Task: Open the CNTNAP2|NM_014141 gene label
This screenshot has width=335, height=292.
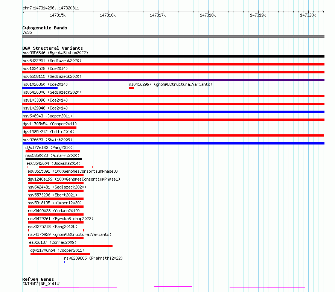Action: pyautogui.click(x=42, y=284)
